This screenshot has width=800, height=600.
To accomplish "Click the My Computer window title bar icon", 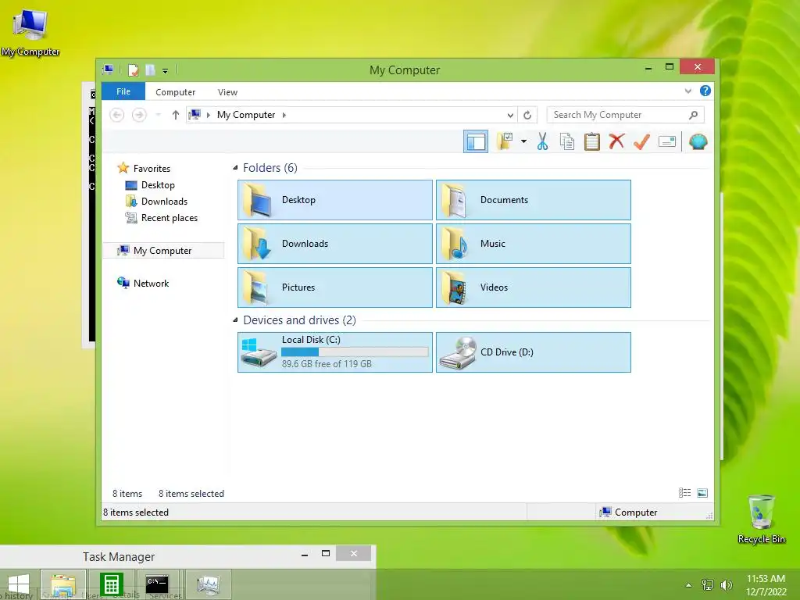I will [x=108, y=70].
